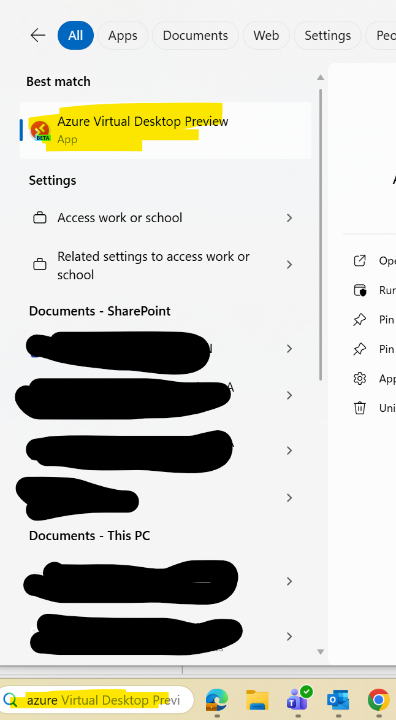Expand the first SharePoint document chevron

[x=289, y=349]
